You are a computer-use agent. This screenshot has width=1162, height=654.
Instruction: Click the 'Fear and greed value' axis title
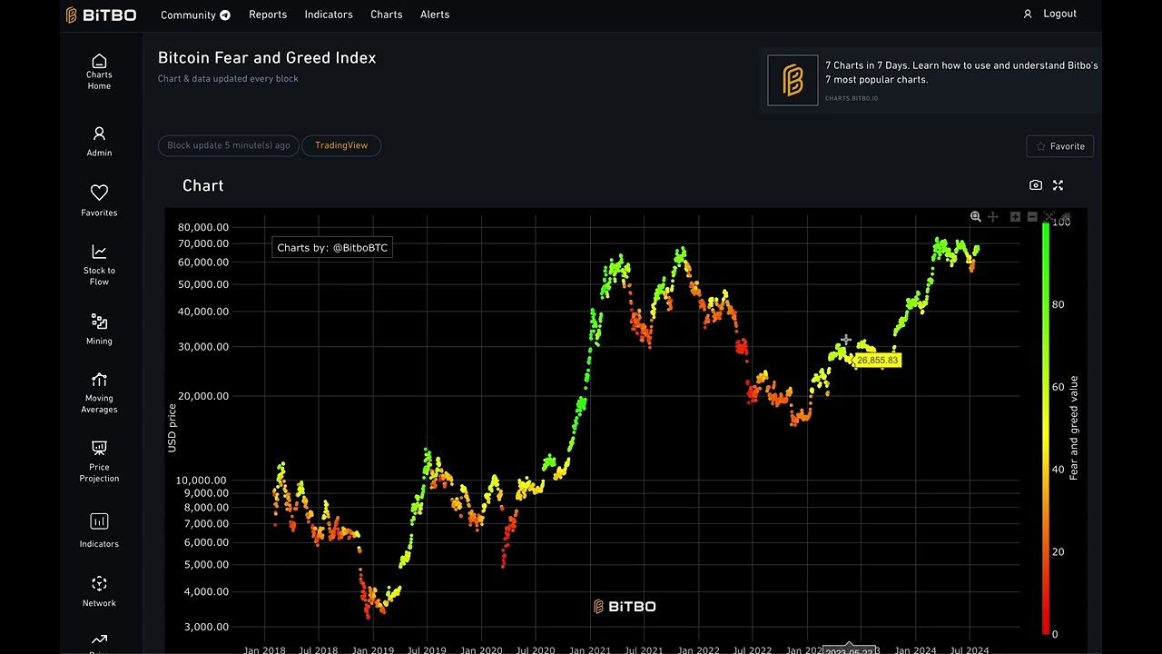pyautogui.click(x=1074, y=428)
